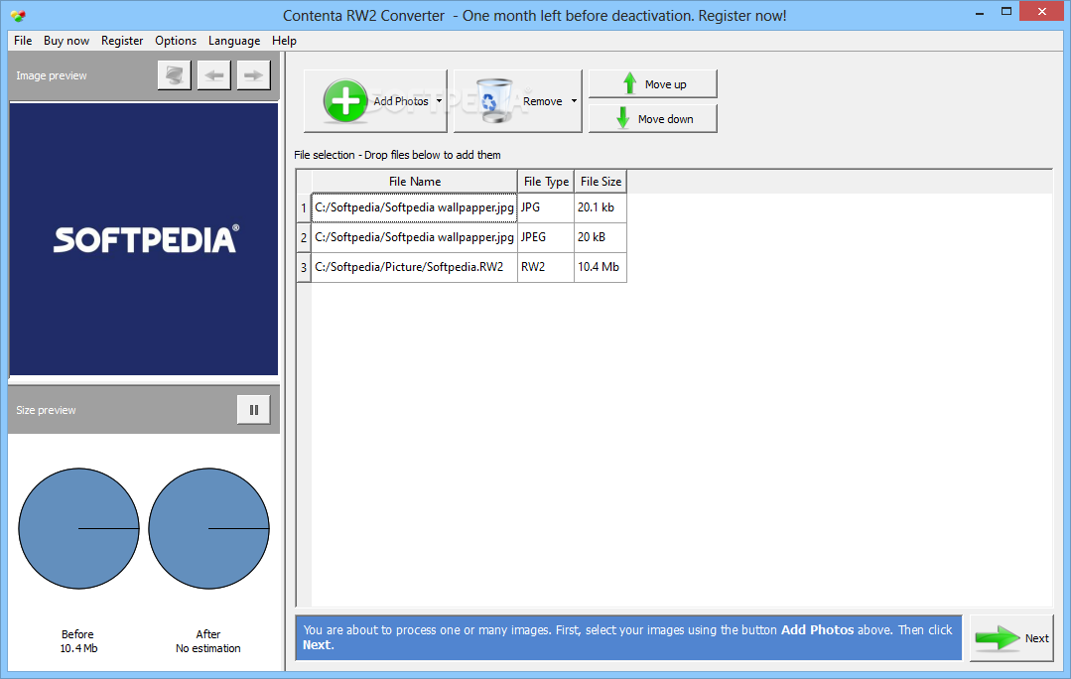Click the JPEG file type cell
The width and height of the screenshot is (1071, 679).
[x=546, y=237]
